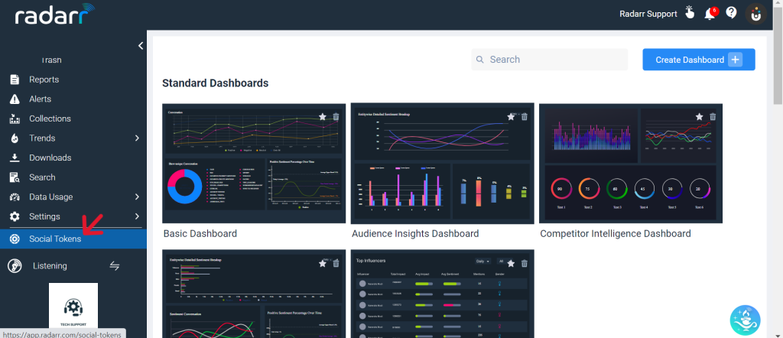The width and height of the screenshot is (783, 338).
Task: Open Reports in the sidebar
Action: click(44, 80)
